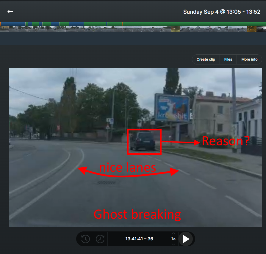266x254 pixels.
Task: Decrease playback speed with the down chevron
Action: [173, 244]
